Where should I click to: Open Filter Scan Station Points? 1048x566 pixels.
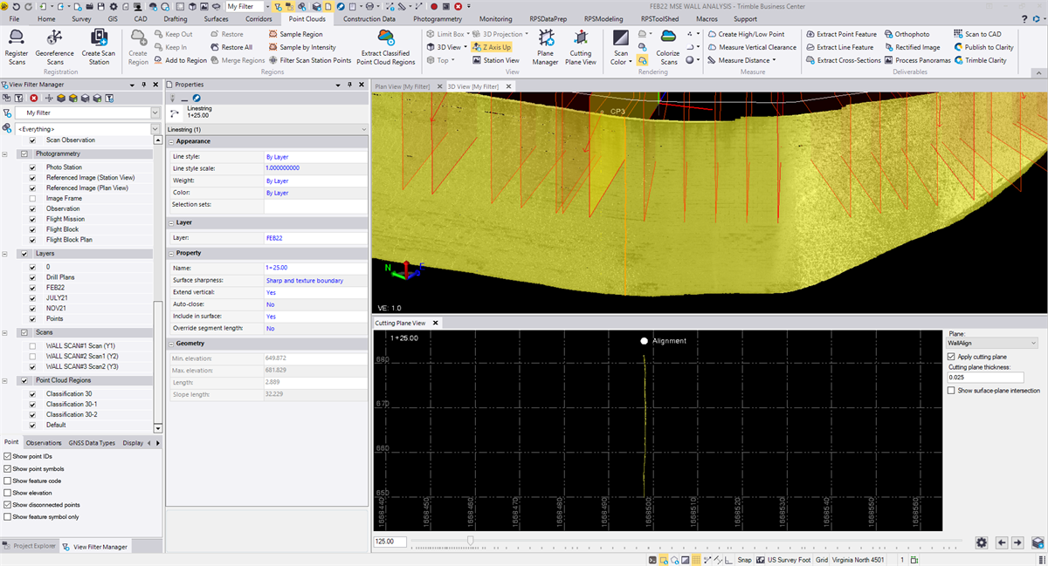click(309, 60)
